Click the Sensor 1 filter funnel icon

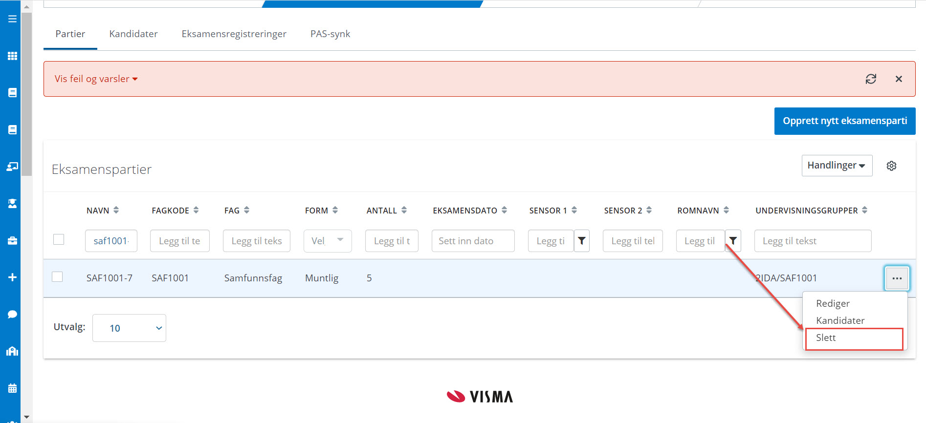pos(581,241)
